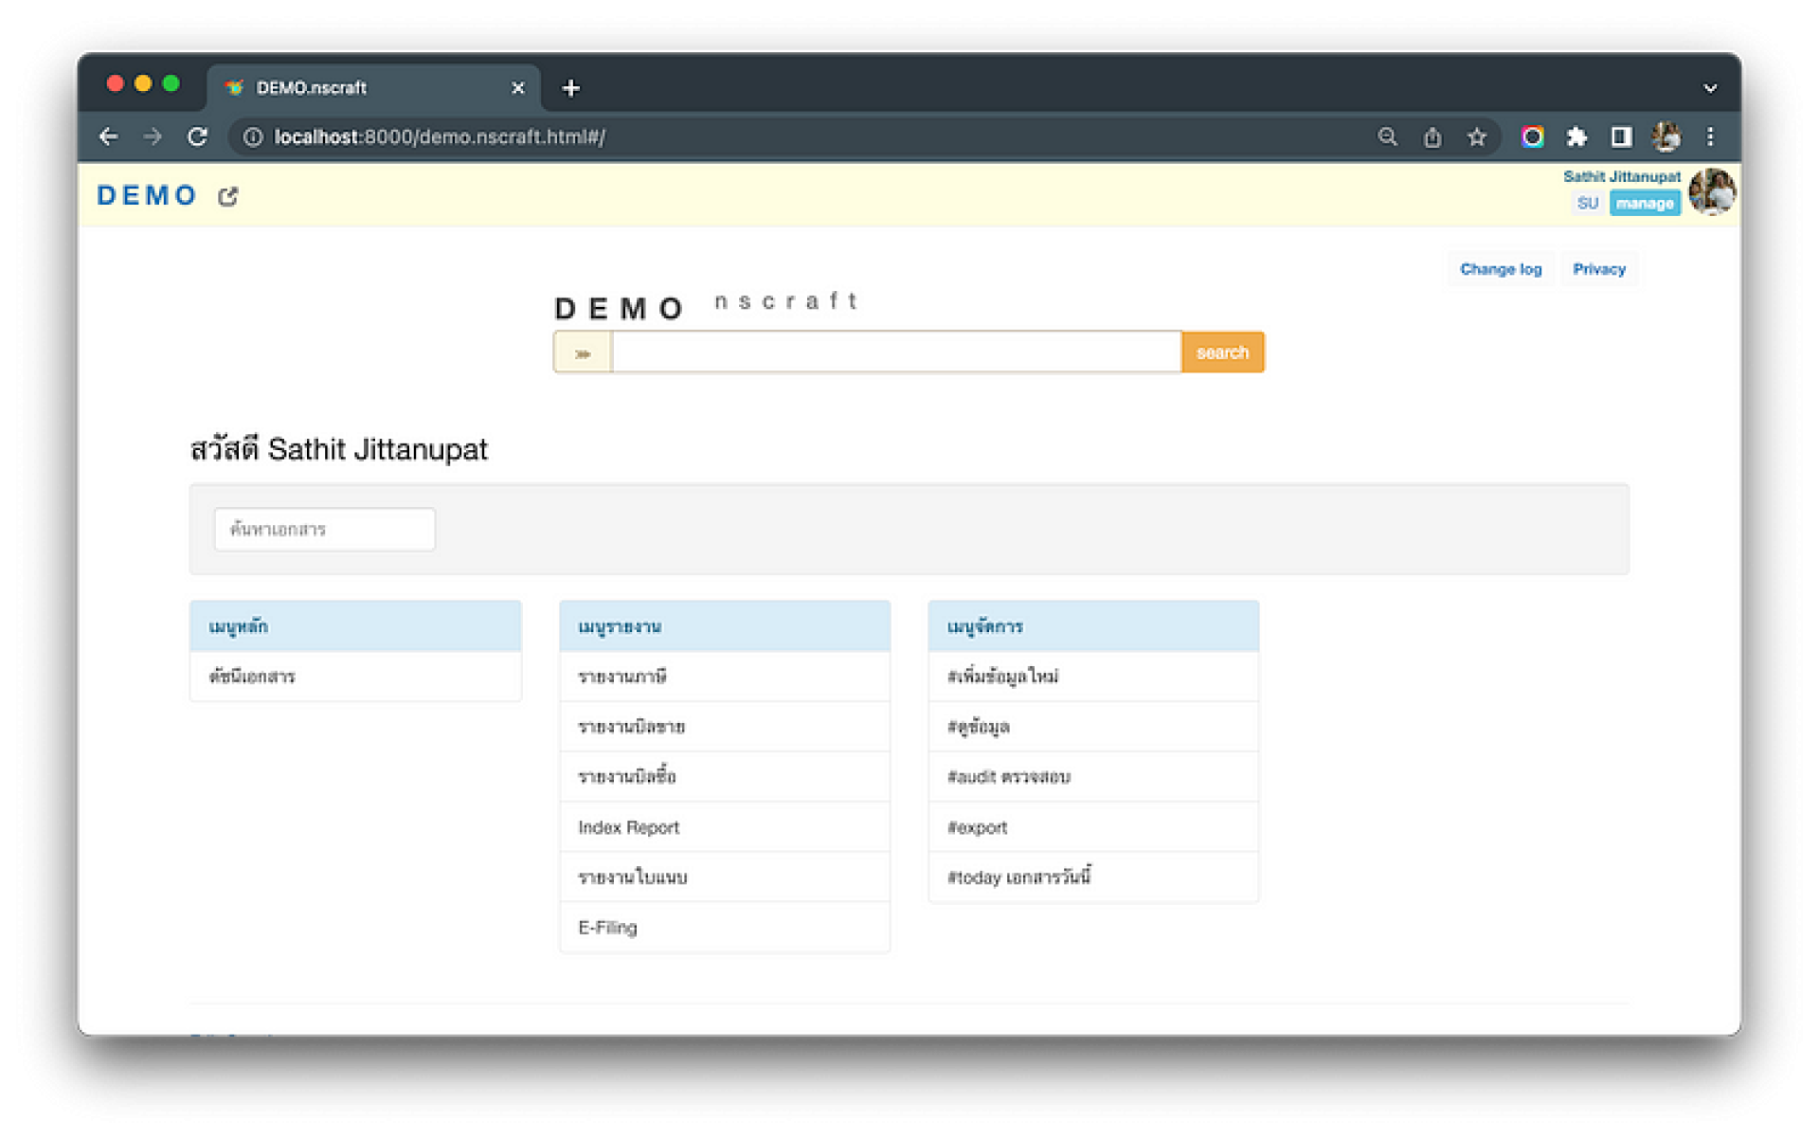The height and width of the screenshot is (1139, 1819).
Task: Click the double-arrow icon left of search box
Action: [583, 353]
